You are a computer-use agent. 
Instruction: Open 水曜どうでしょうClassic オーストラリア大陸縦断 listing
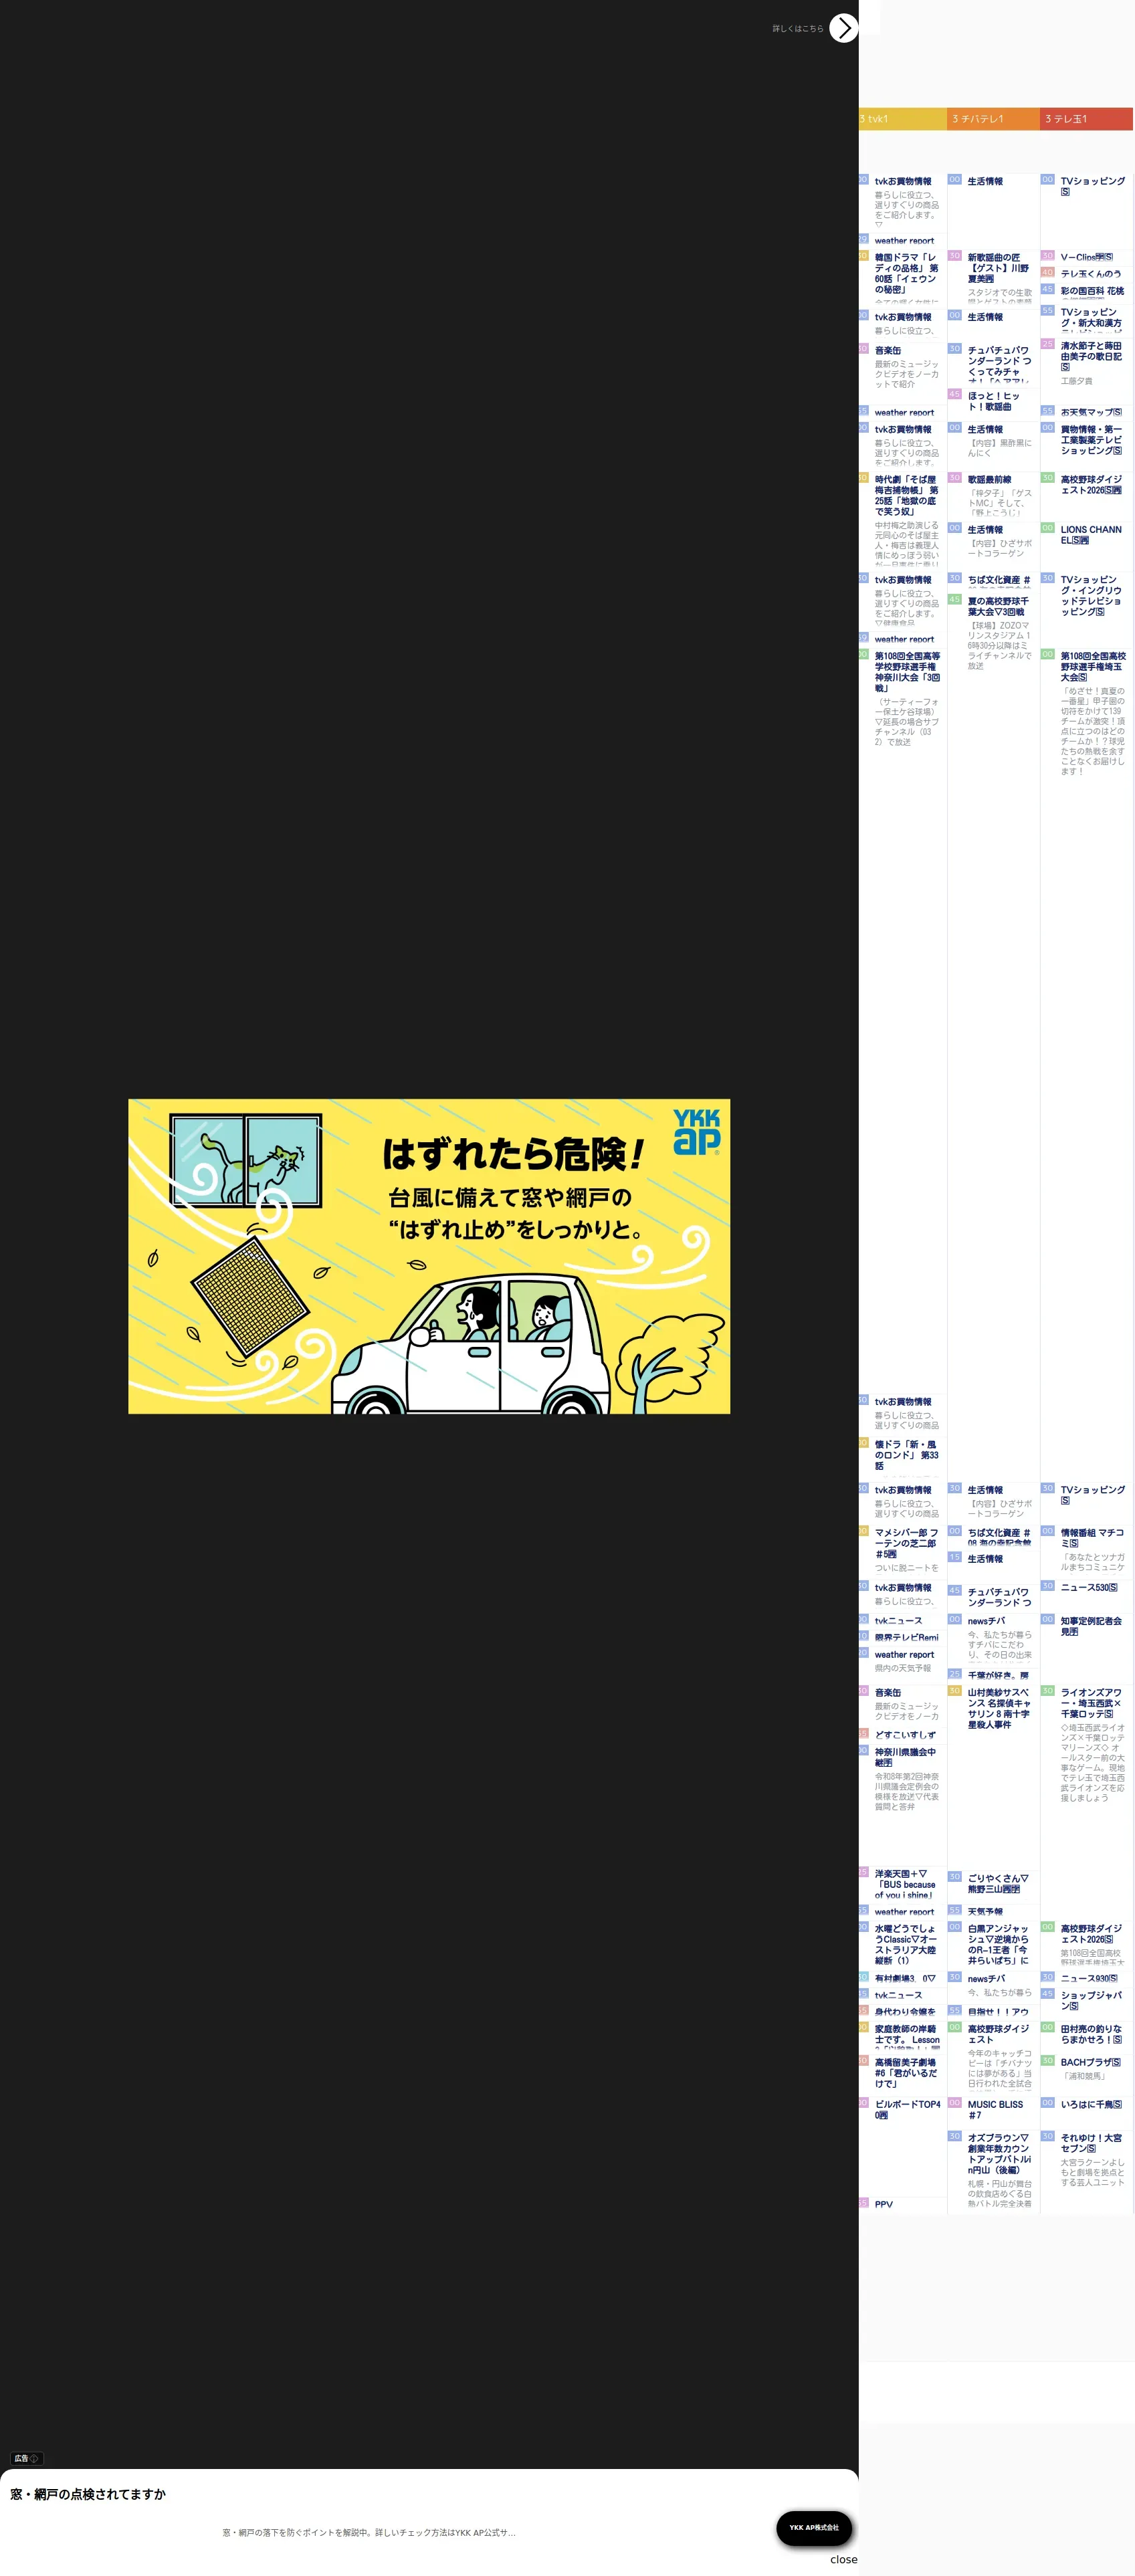pos(906,1944)
